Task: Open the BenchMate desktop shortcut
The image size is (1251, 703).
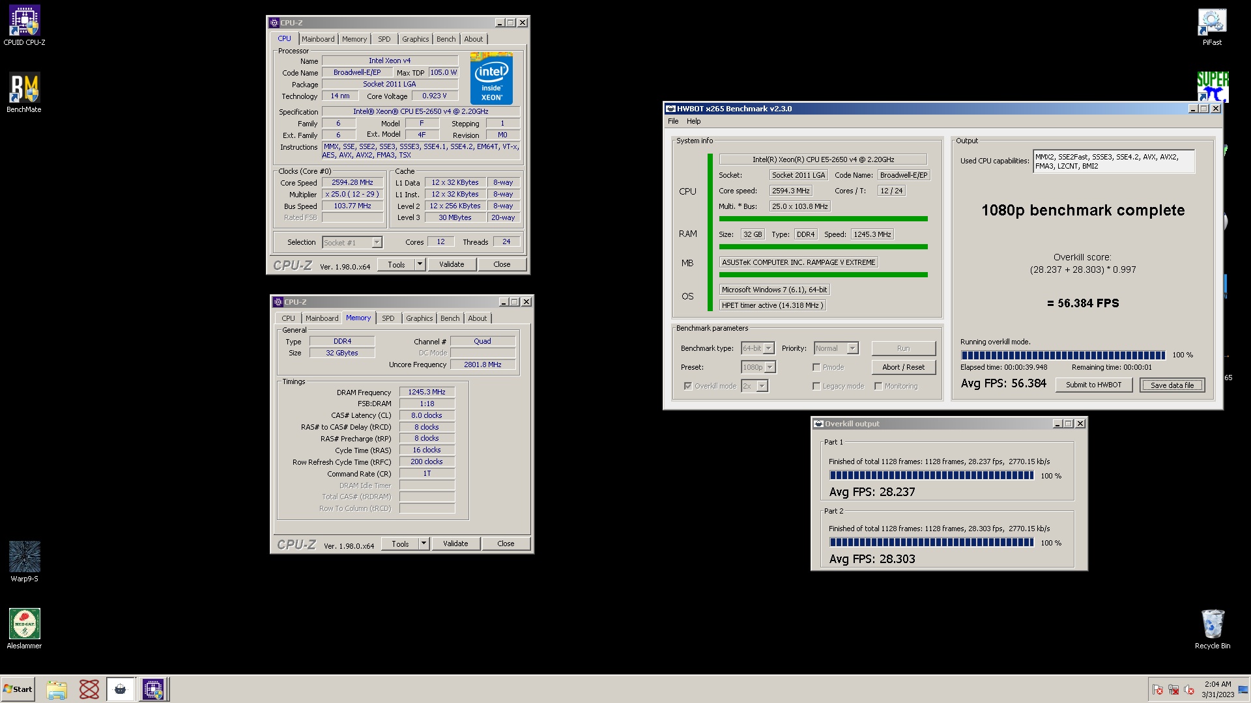Action: pyautogui.click(x=24, y=92)
